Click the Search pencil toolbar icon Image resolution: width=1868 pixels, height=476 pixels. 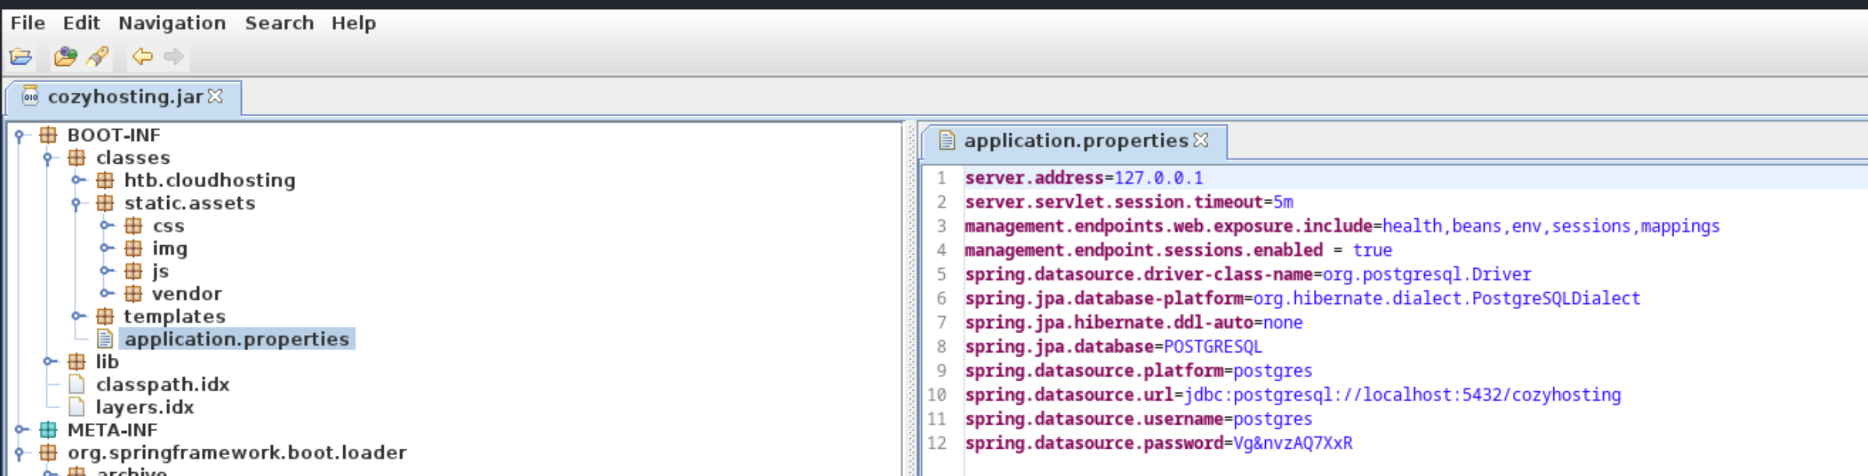click(98, 56)
